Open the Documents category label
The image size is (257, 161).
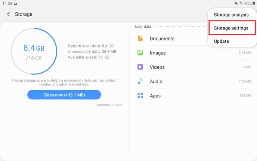click(x=162, y=39)
